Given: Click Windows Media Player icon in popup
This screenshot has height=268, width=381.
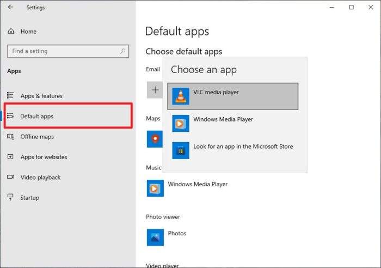Looking at the screenshot, I should pyautogui.click(x=181, y=123).
